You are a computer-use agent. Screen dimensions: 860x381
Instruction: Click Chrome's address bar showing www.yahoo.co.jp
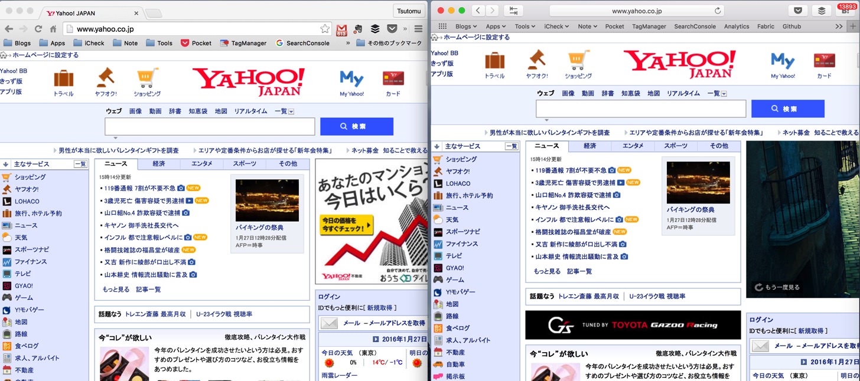click(195, 29)
